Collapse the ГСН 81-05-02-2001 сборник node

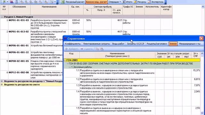[67, 64]
